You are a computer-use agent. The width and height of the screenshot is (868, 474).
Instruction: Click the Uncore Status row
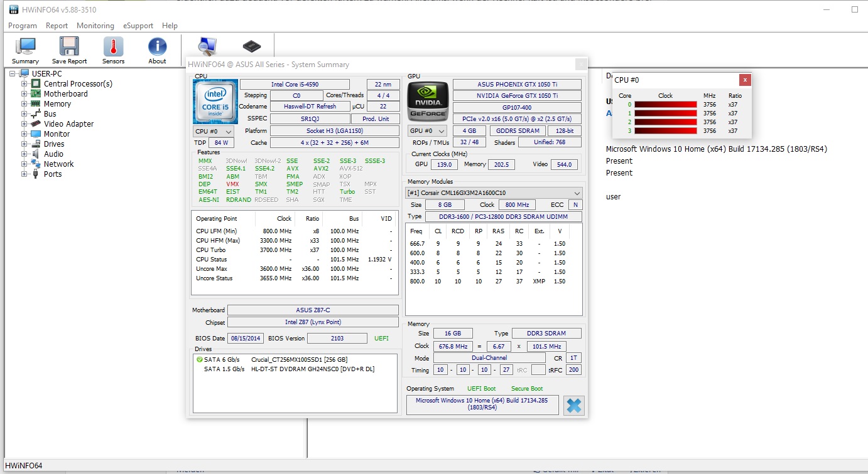point(294,278)
